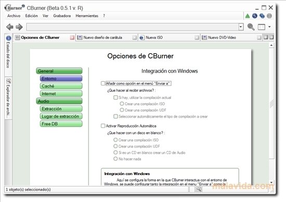Click the first blue globe icon
The width and height of the screenshot is (286, 202).
(x=255, y=16)
